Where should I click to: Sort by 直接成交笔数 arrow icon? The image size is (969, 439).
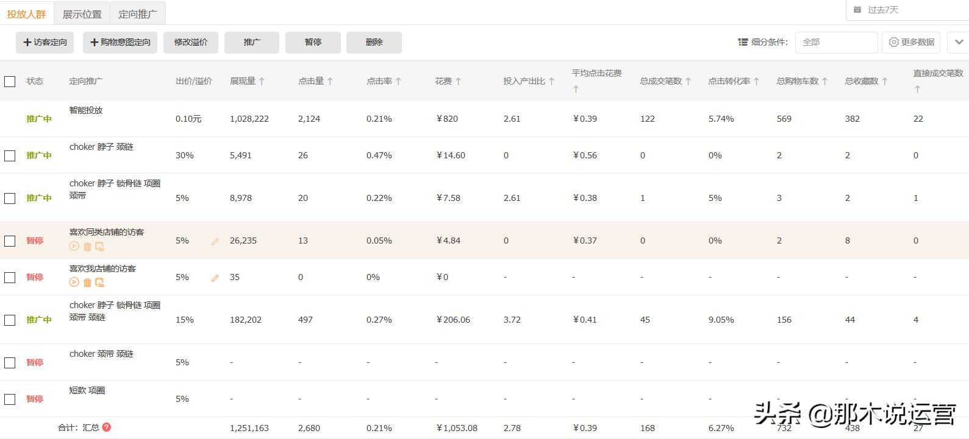point(917,89)
